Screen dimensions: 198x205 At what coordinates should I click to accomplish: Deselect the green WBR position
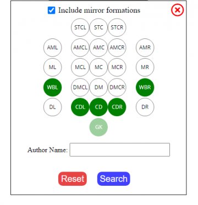pyautogui.click(x=145, y=87)
